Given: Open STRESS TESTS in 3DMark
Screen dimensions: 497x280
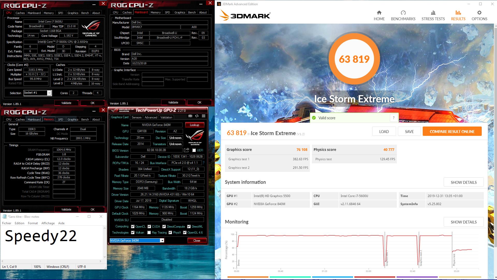Looking at the screenshot, I should (x=433, y=16).
